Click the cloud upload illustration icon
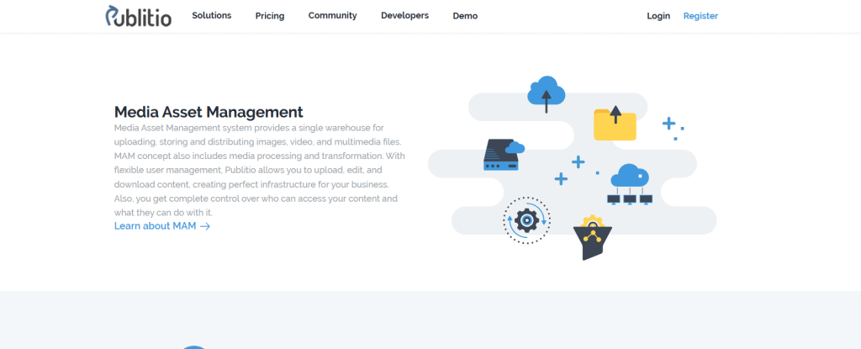This screenshot has height=349, width=861. coord(547,94)
